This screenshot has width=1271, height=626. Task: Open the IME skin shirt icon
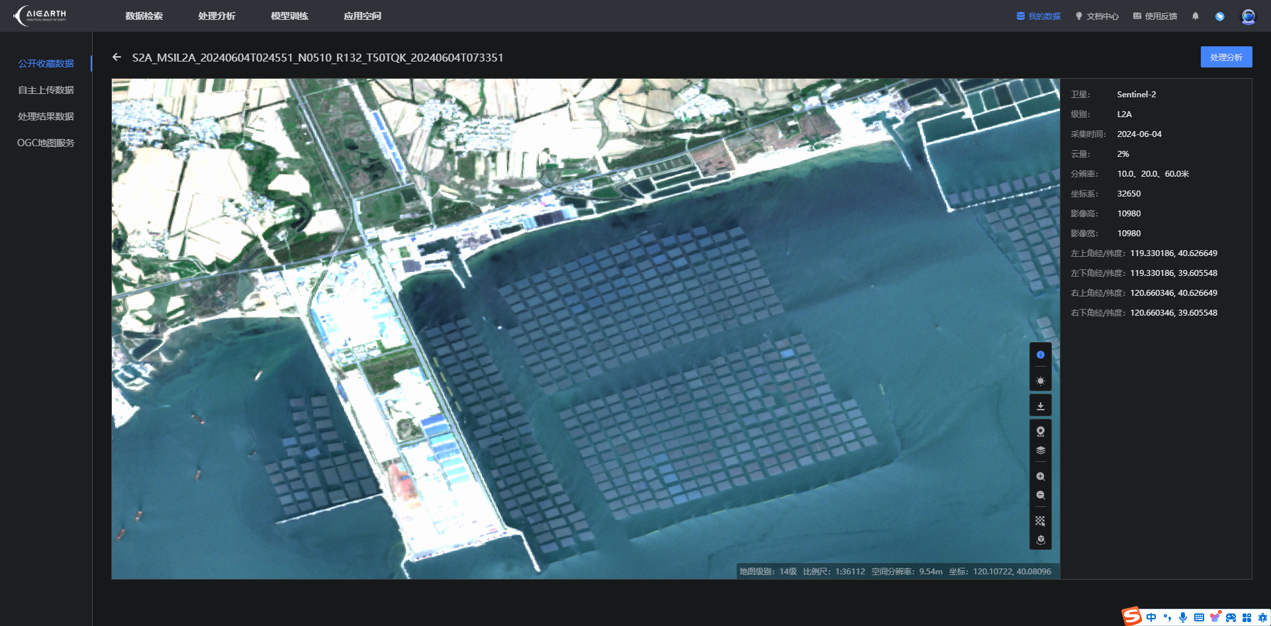coord(1215,617)
